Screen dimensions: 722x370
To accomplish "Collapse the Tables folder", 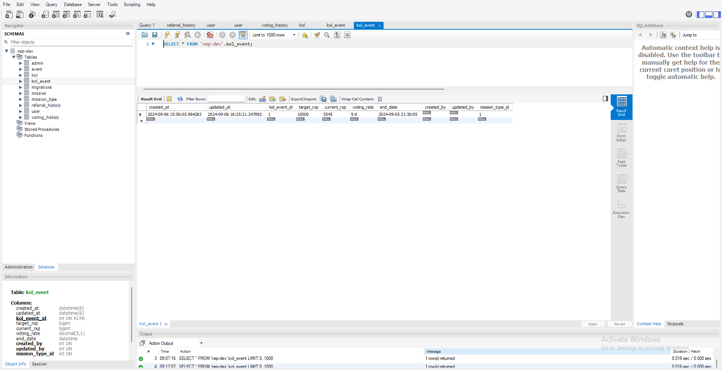I will point(14,57).
